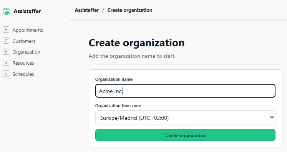Open the Organization time zone dropdown
The height and width of the screenshot is (152, 287).
click(x=185, y=117)
